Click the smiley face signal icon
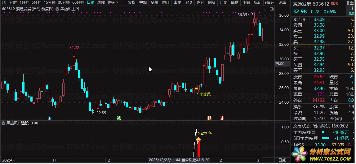This screenshot has height=164, width=356. click(198, 140)
